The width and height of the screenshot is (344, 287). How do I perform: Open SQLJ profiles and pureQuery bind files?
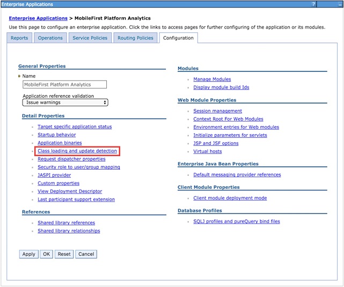pyautogui.click(x=237, y=222)
